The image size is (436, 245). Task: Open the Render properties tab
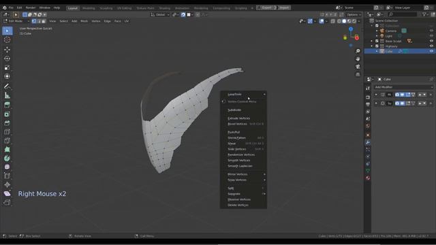pyautogui.click(x=368, y=97)
